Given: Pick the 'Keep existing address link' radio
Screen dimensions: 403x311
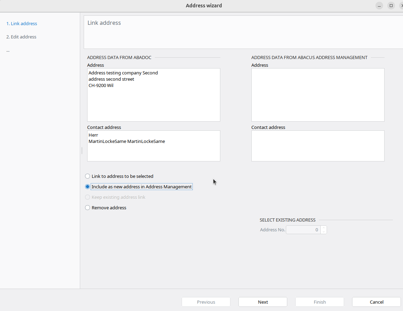Looking at the screenshot, I should [88, 197].
